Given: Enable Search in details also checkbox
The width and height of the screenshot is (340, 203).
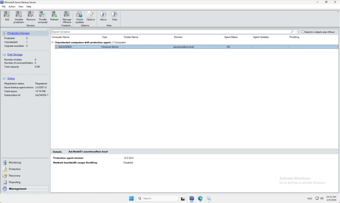Looking at the screenshot, I should (x=302, y=32).
